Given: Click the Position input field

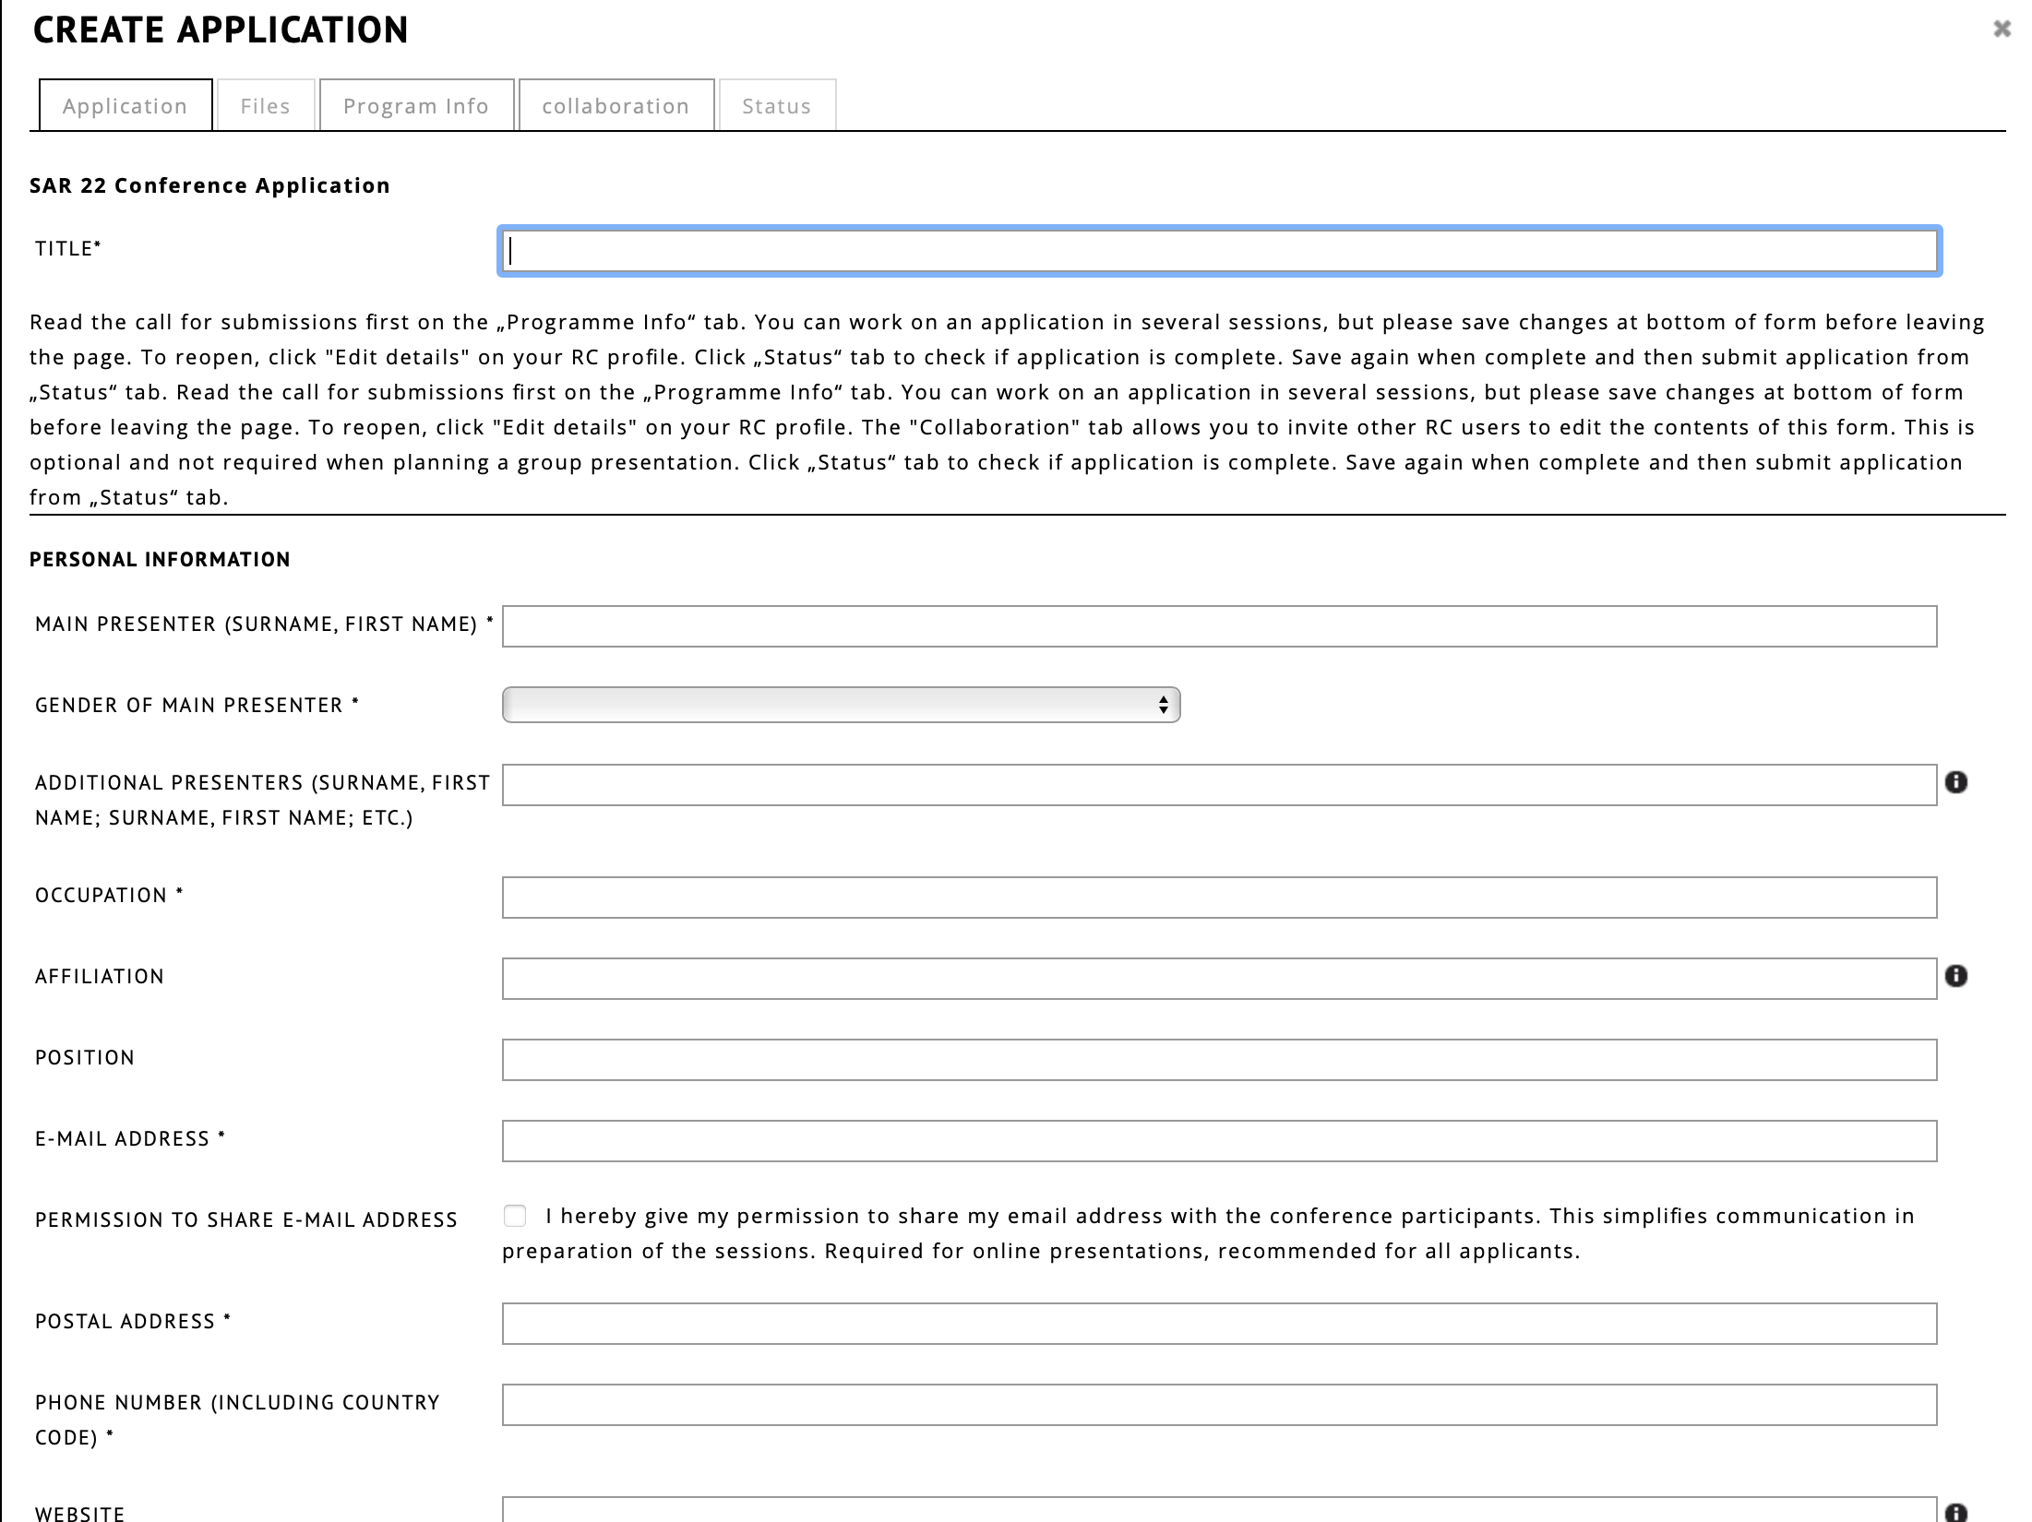Looking at the screenshot, I should 1218,1060.
